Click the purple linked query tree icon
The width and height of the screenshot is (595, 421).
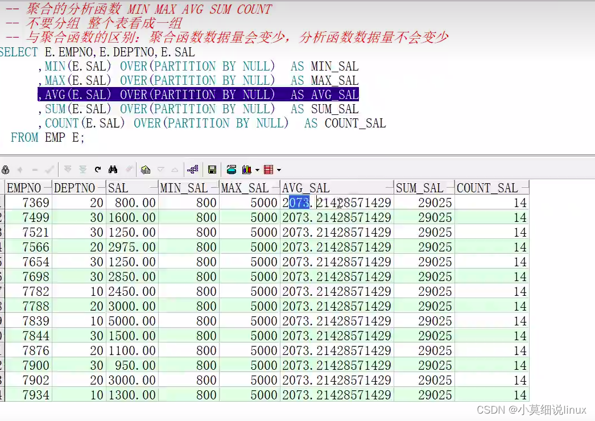[193, 170]
